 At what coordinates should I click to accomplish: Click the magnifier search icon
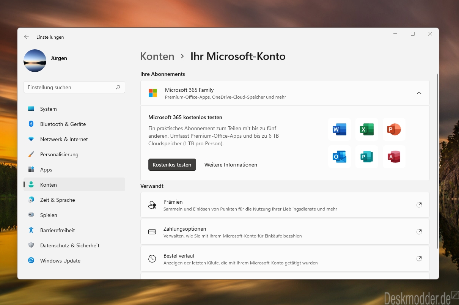pyautogui.click(x=118, y=87)
